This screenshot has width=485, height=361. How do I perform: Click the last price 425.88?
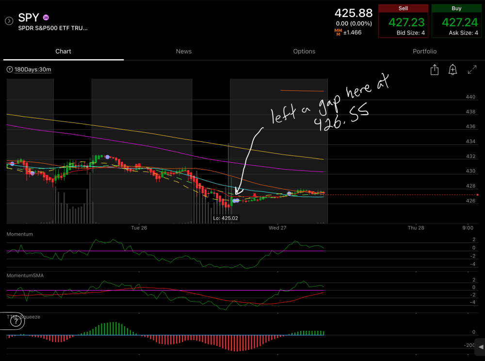click(x=353, y=13)
